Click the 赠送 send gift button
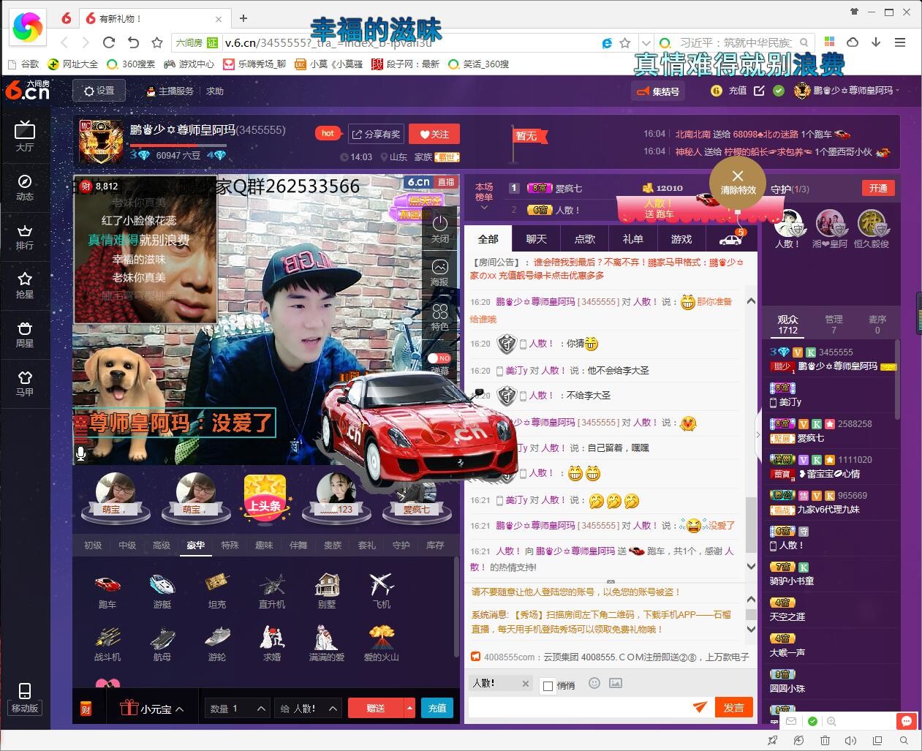This screenshot has height=751, width=922. [x=376, y=708]
